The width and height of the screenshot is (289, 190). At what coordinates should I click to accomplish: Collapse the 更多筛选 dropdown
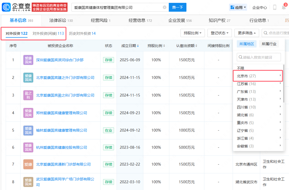pyautogui.click(x=247, y=33)
